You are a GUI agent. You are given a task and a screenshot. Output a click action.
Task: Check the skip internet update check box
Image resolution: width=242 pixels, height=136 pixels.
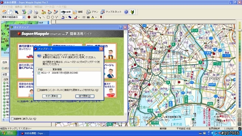[x=38, y=90]
